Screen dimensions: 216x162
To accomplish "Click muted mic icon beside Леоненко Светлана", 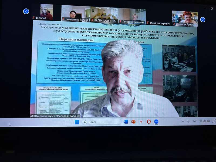I will pyautogui.click(x=120, y=22).
